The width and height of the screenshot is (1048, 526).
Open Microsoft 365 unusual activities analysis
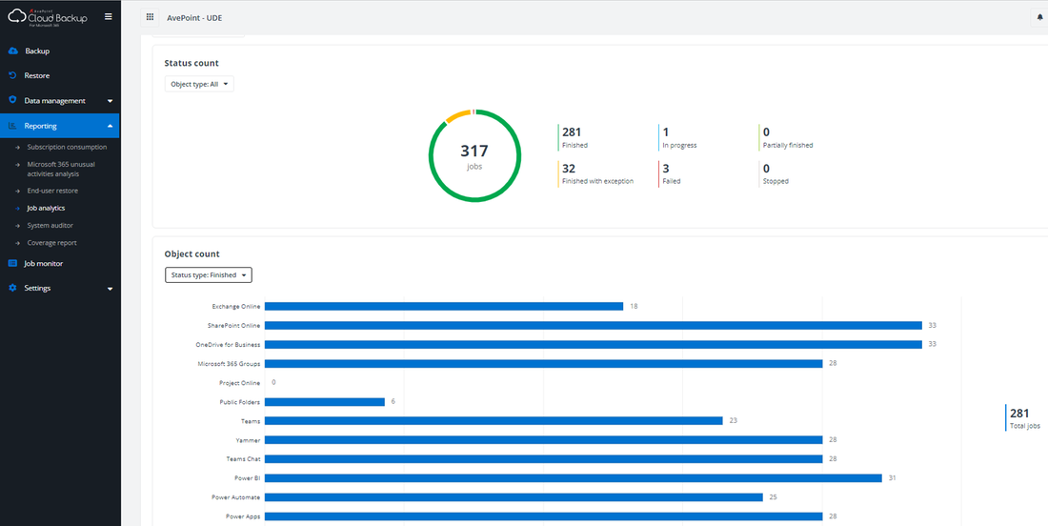62,169
